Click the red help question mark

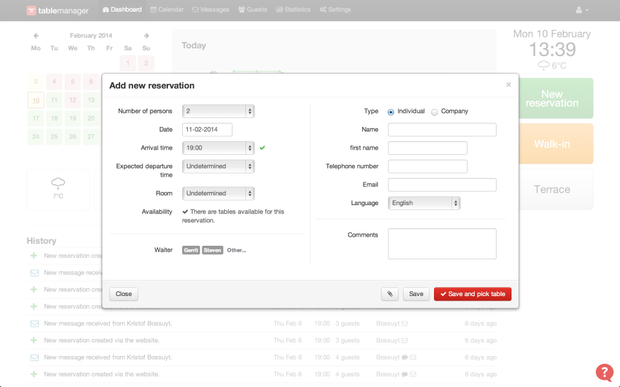(x=604, y=372)
